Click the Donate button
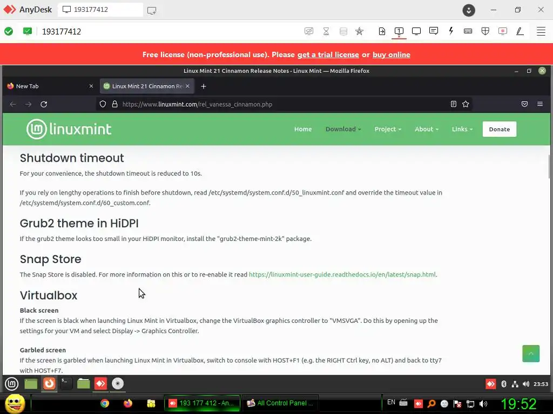The height and width of the screenshot is (414, 553). coord(500,129)
